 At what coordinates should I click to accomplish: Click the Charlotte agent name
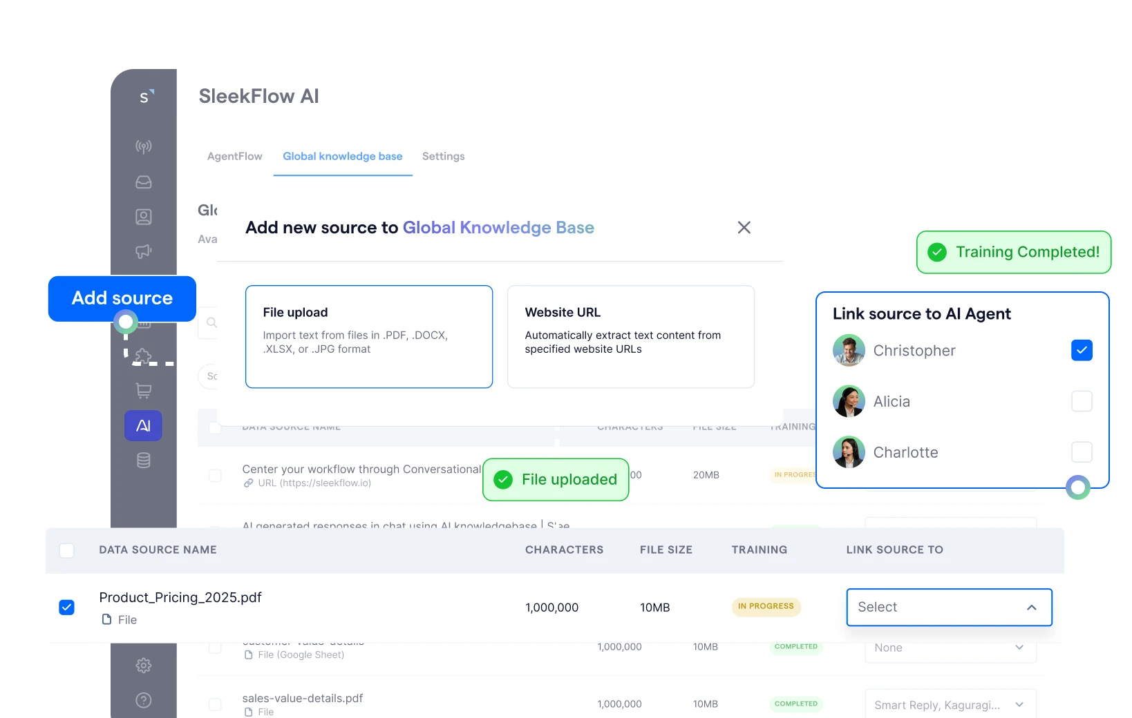pyautogui.click(x=906, y=452)
